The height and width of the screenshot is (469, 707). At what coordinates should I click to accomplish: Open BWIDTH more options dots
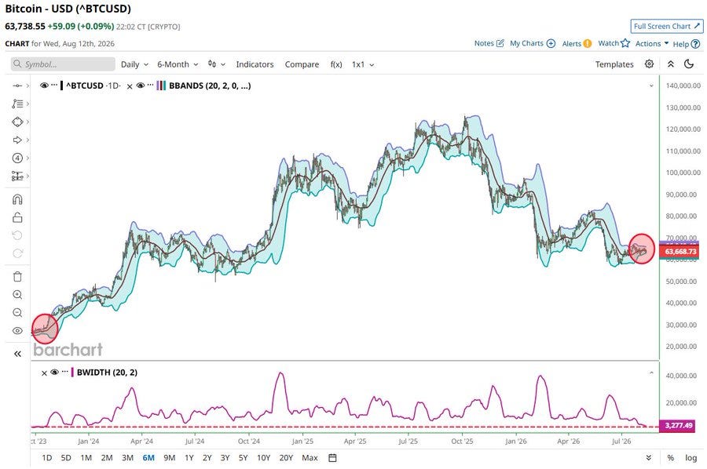tap(65, 371)
